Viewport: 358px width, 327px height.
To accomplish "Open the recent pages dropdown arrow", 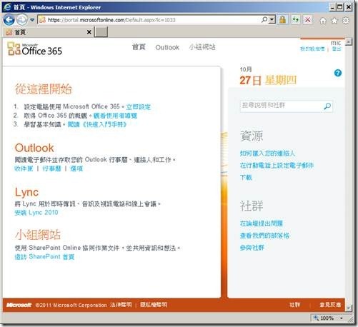I will click(32, 20).
